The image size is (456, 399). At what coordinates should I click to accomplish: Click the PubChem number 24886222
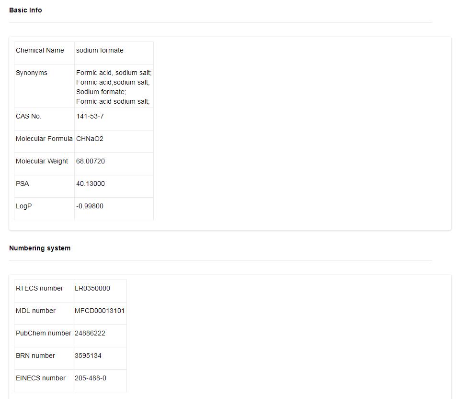90,333
